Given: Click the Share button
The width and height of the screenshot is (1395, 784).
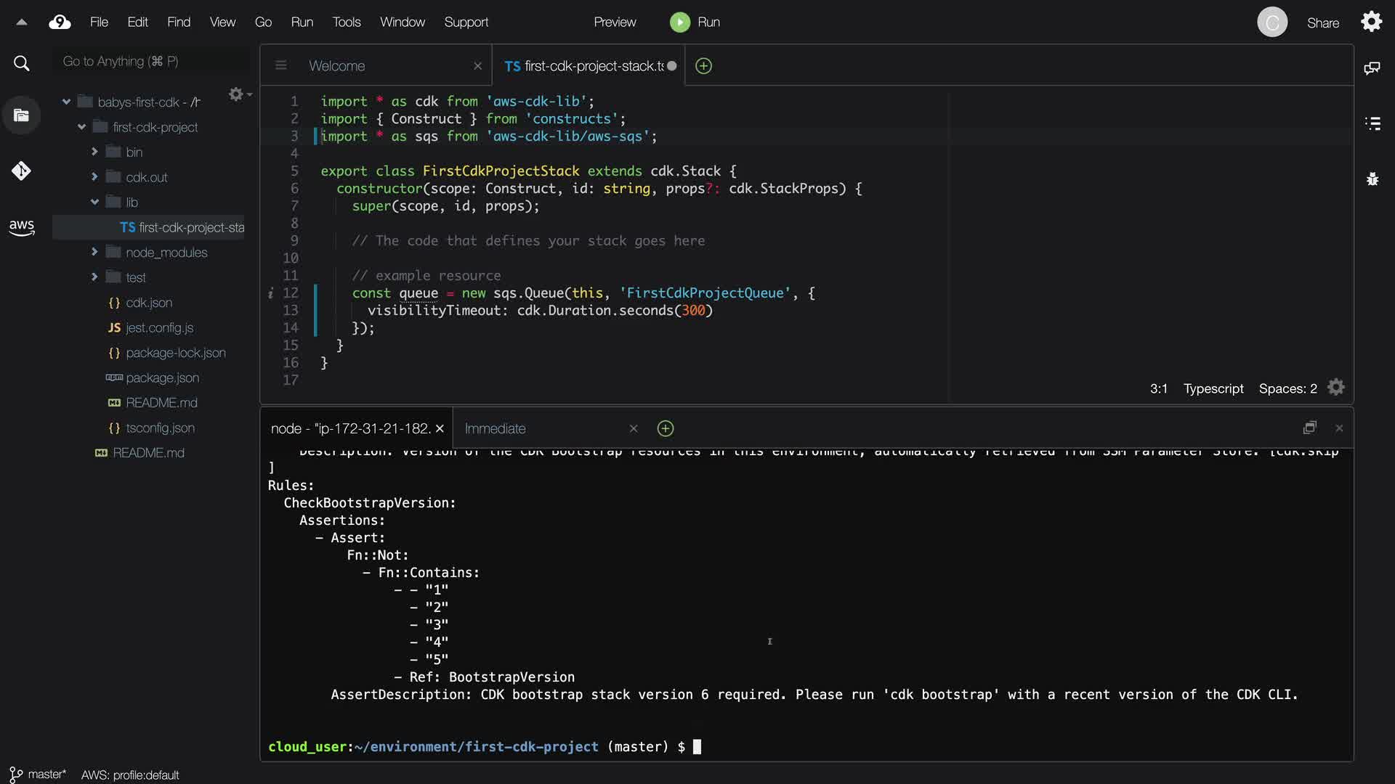Looking at the screenshot, I should point(1322,23).
